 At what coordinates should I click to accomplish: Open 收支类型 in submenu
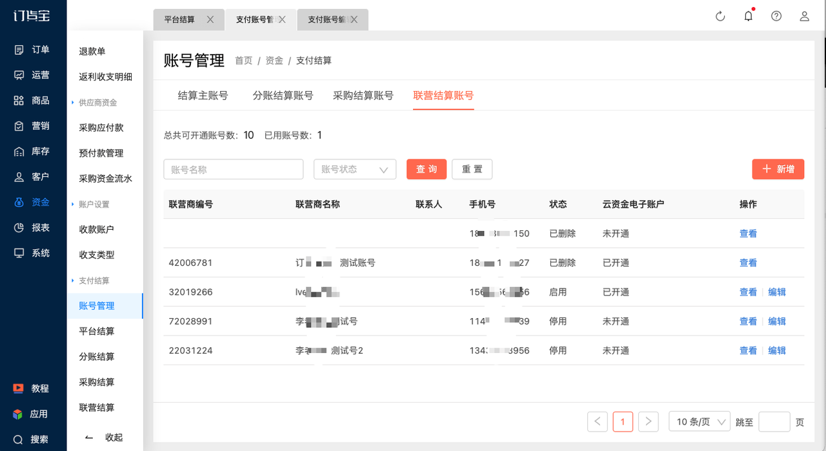(x=96, y=255)
